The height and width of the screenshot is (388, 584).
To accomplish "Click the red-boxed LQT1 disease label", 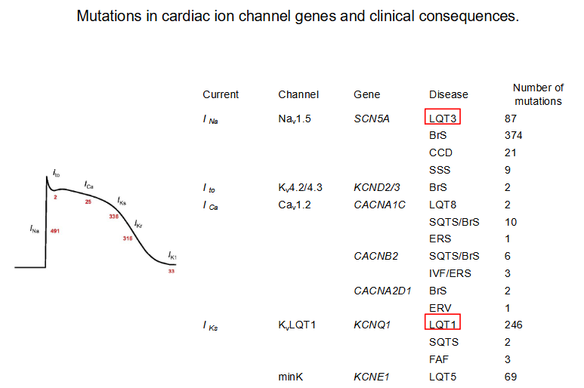I will click(x=443, y=324).
